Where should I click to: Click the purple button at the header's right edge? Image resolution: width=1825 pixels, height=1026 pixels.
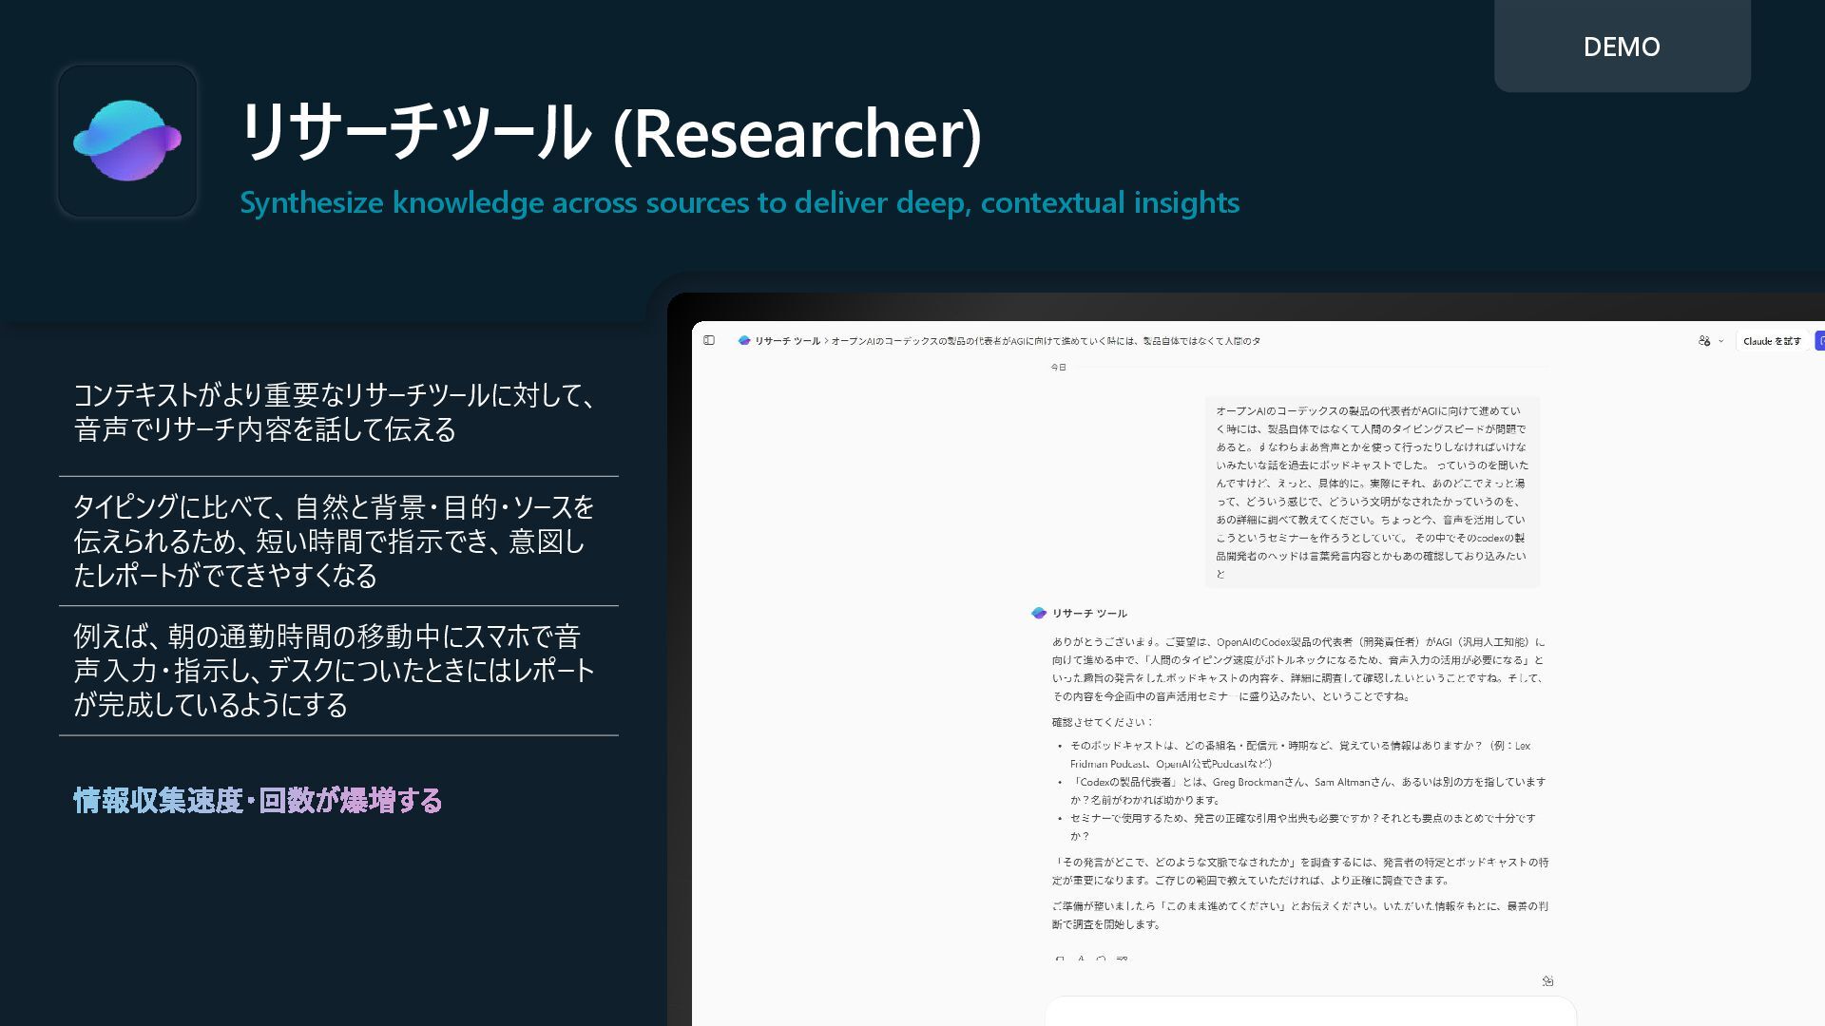pyautogui.click(x=1819, y=341)
